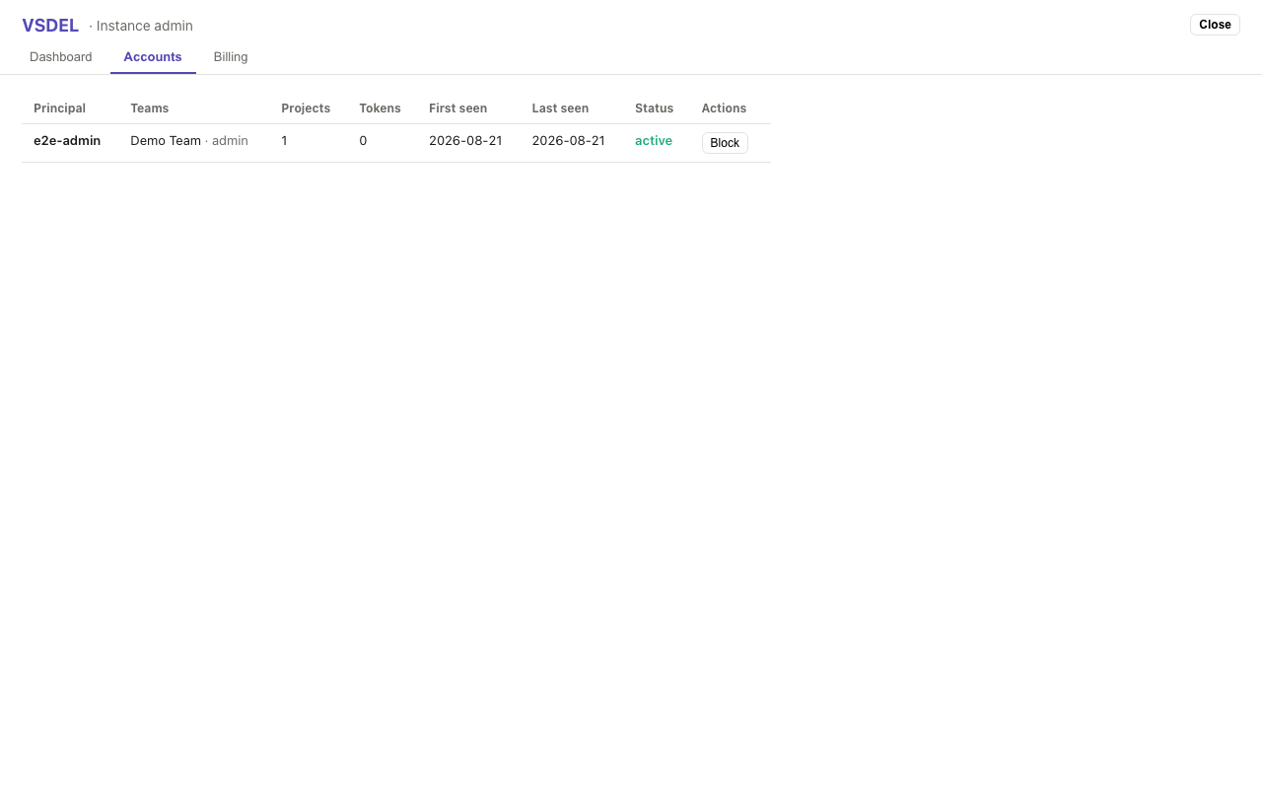Click the Last seen column header
This screenshot has width=1262, height=789.
pos(560,108)
